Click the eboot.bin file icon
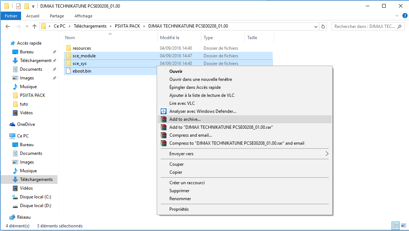This screenshot has width=409, height=231. tap(68, 71)
